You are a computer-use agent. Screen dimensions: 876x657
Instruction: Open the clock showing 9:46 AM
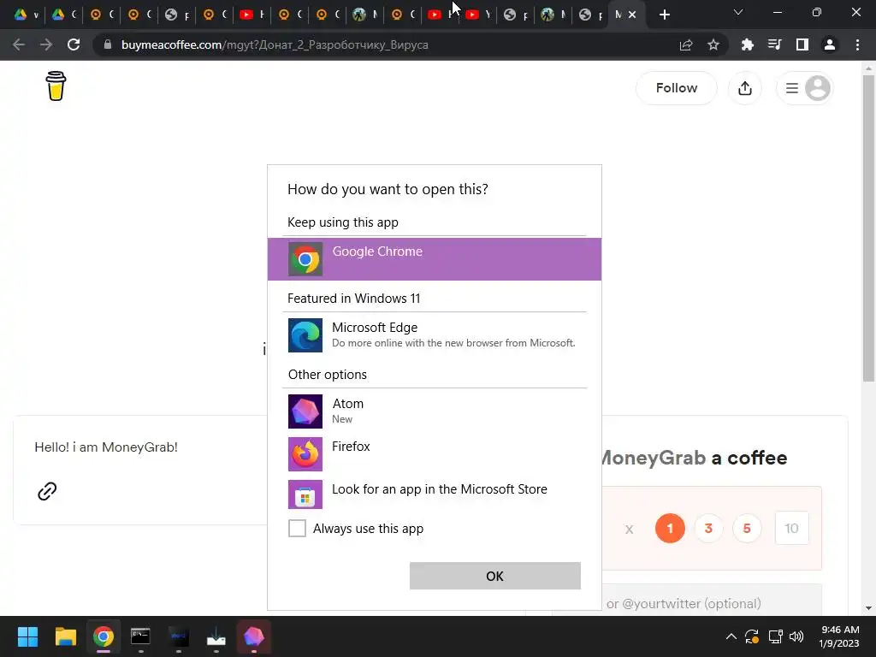839,636
